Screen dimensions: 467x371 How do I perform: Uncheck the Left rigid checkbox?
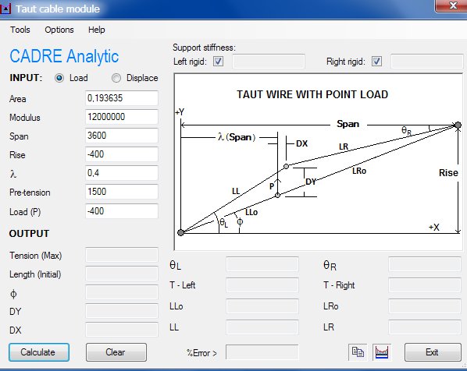coord(218,62)
